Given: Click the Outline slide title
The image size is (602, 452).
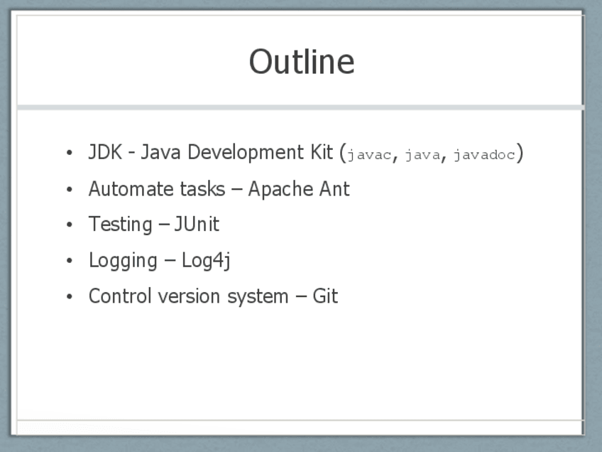Looking at the screenshot, I should coord(301,62).
